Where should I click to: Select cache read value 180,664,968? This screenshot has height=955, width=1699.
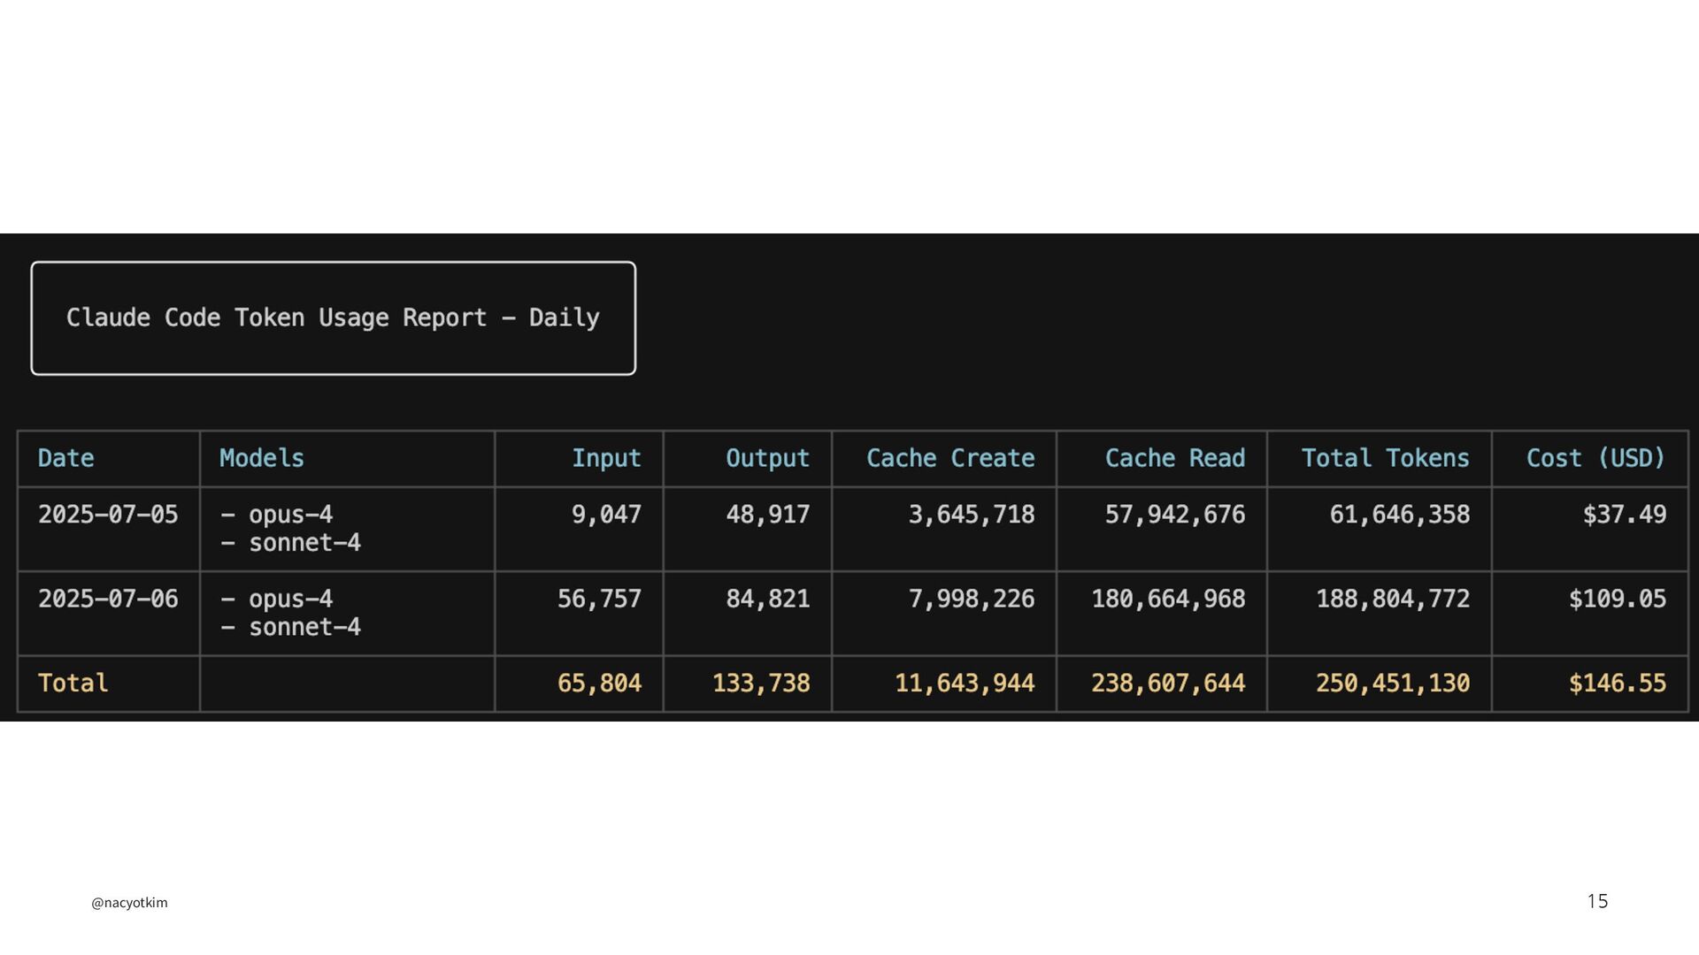click(x=1168, y=599)
